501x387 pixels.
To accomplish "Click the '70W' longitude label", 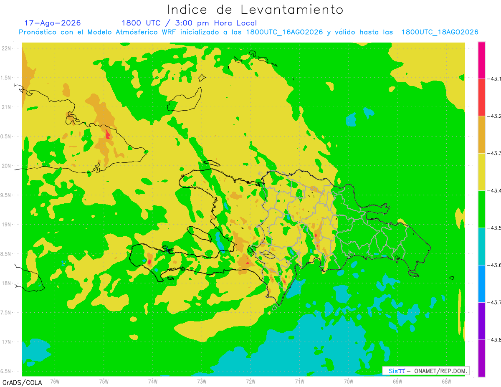I will [x=348, y=381].
